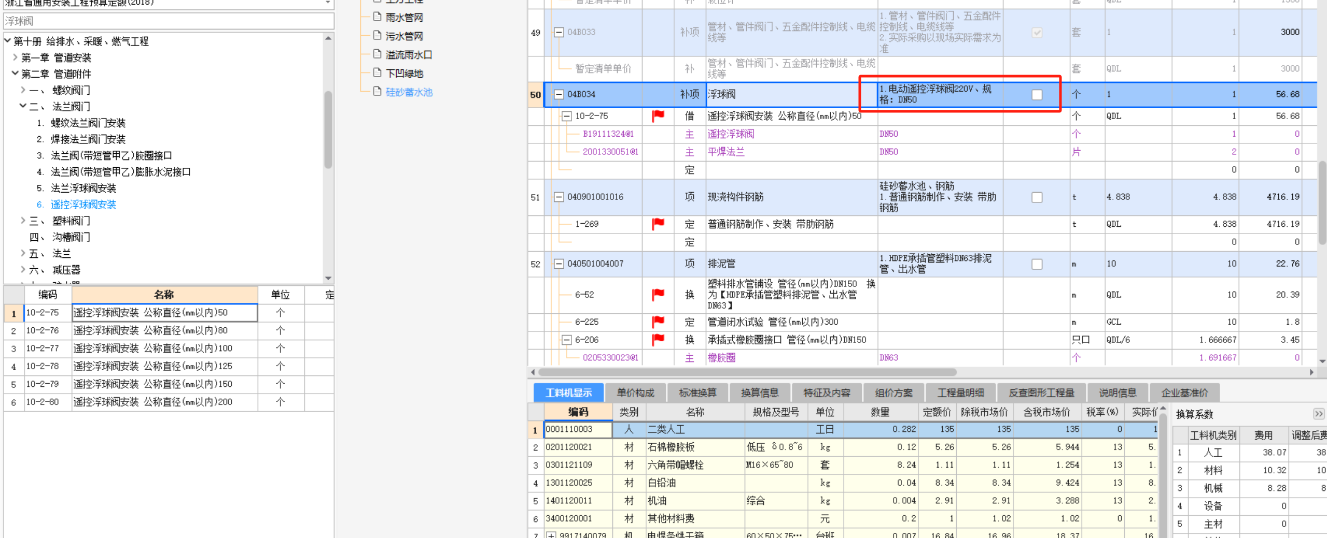This screenshot has width=1327, height=538.
Task: Expand 一、螺纹阀门 node
Action: (x=23, y=90)
